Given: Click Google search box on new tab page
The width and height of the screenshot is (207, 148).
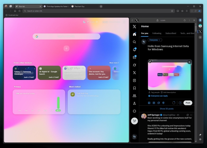Looking at the screenshot, I should click(x=67, y=36).
